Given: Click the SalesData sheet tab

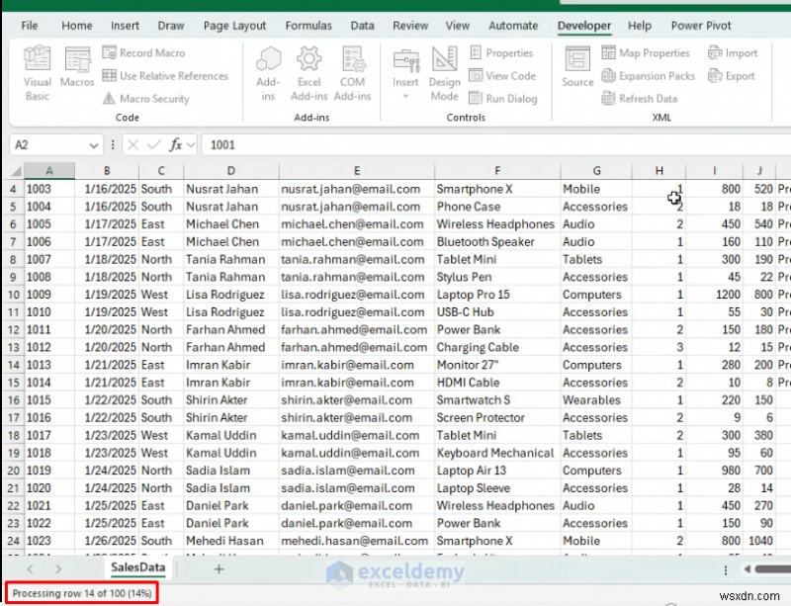Looking at the screenshot, I should click(x=137, y=567).
